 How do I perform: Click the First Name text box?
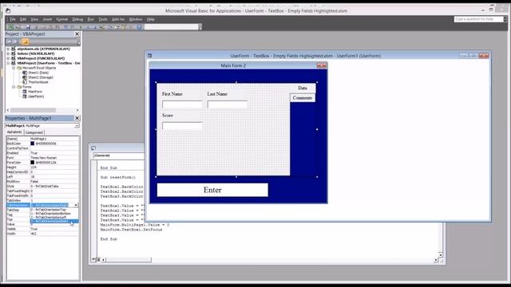pos(182,104)
